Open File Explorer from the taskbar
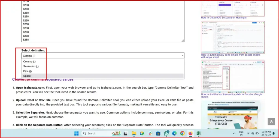The width and height of the screenshot is (279, 138). click(x=134, y=133)
